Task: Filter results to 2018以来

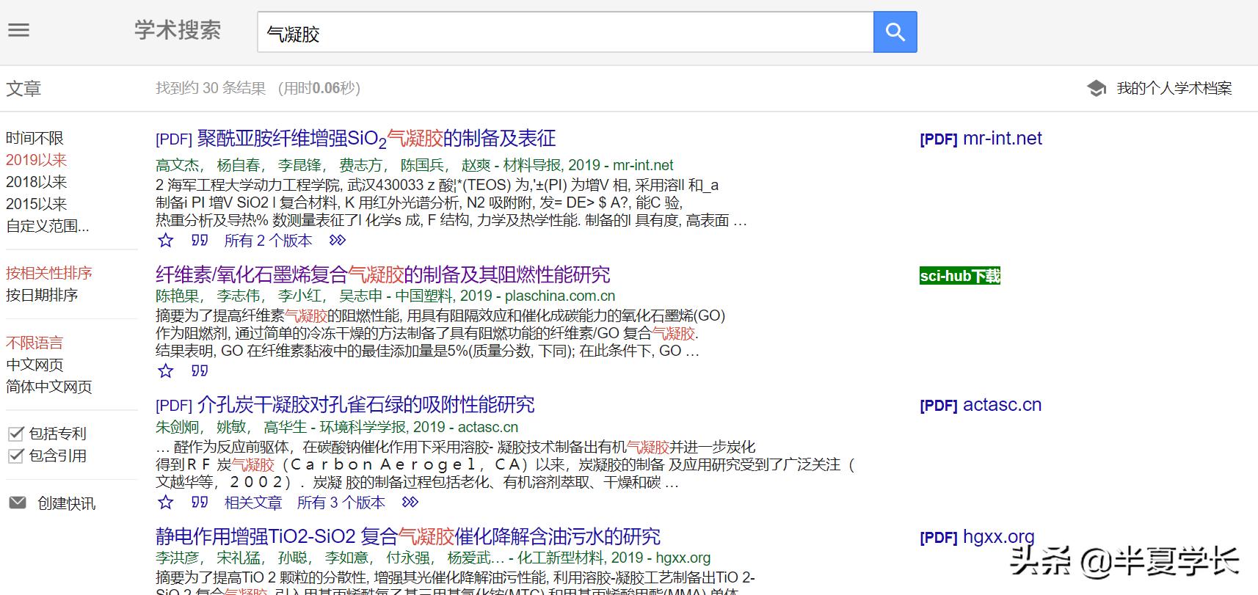Action: [36, 182]
